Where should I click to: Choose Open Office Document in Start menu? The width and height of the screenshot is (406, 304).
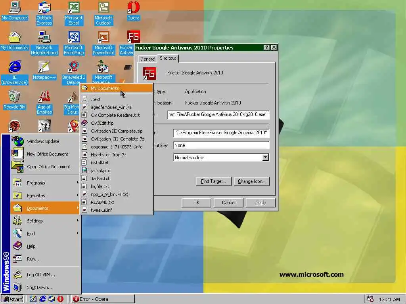pyautogui.click(x=45, y=167)
